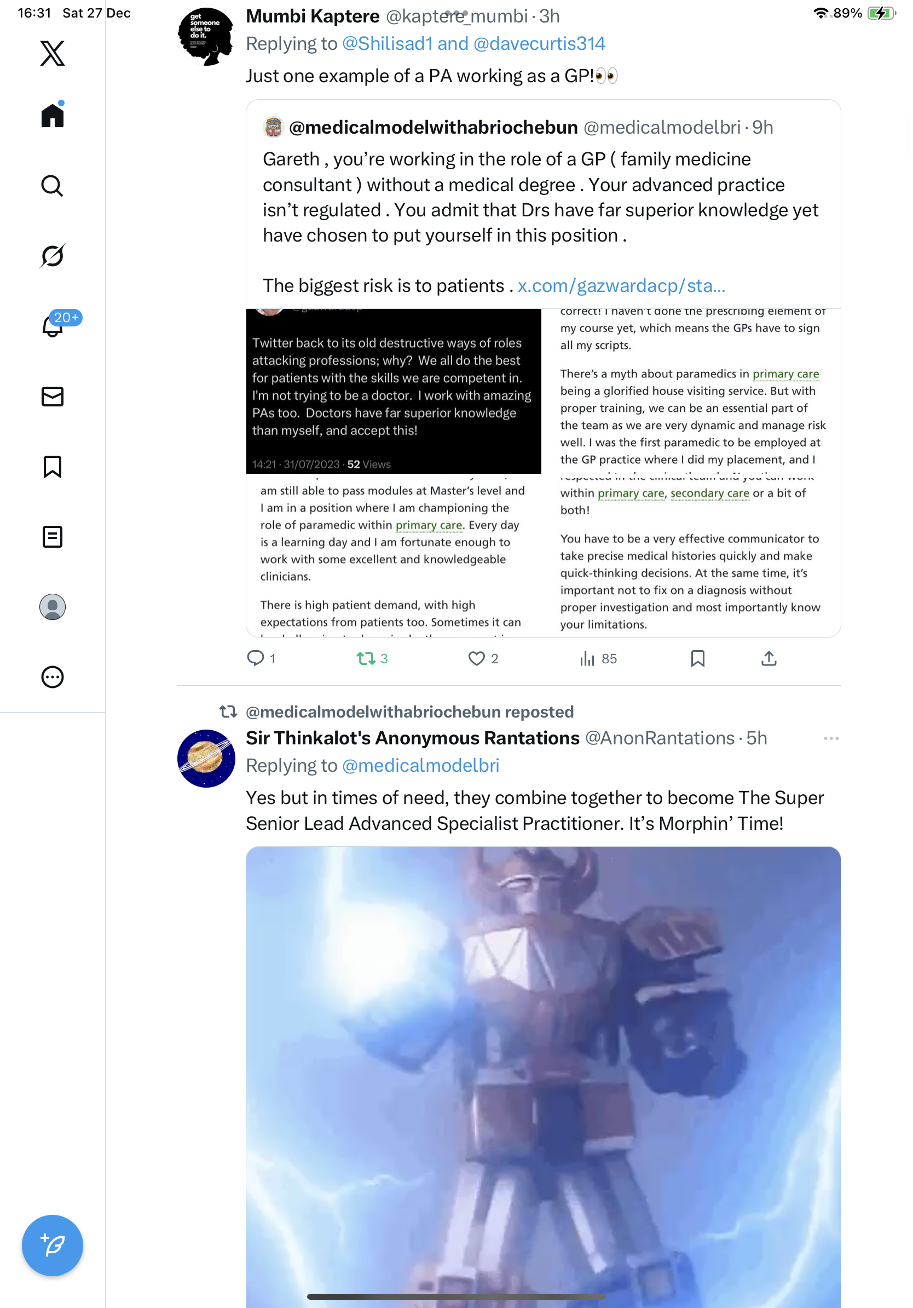This screenshot has height=1308, width=913.
Task: Open the X logo home icon
Action: 53,54
